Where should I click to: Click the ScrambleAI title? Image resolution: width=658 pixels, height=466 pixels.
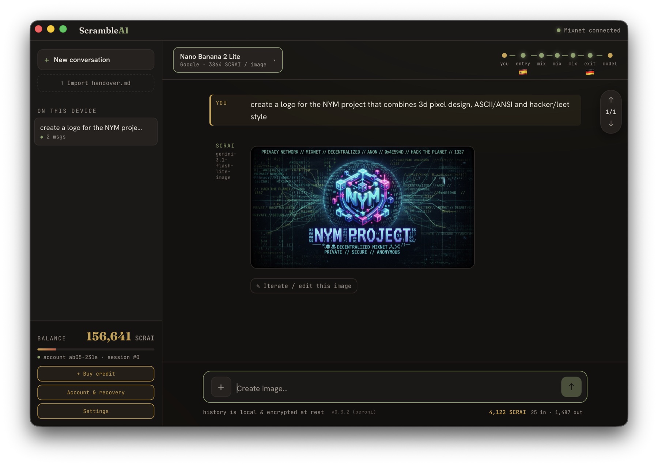[x=104, y=30]
